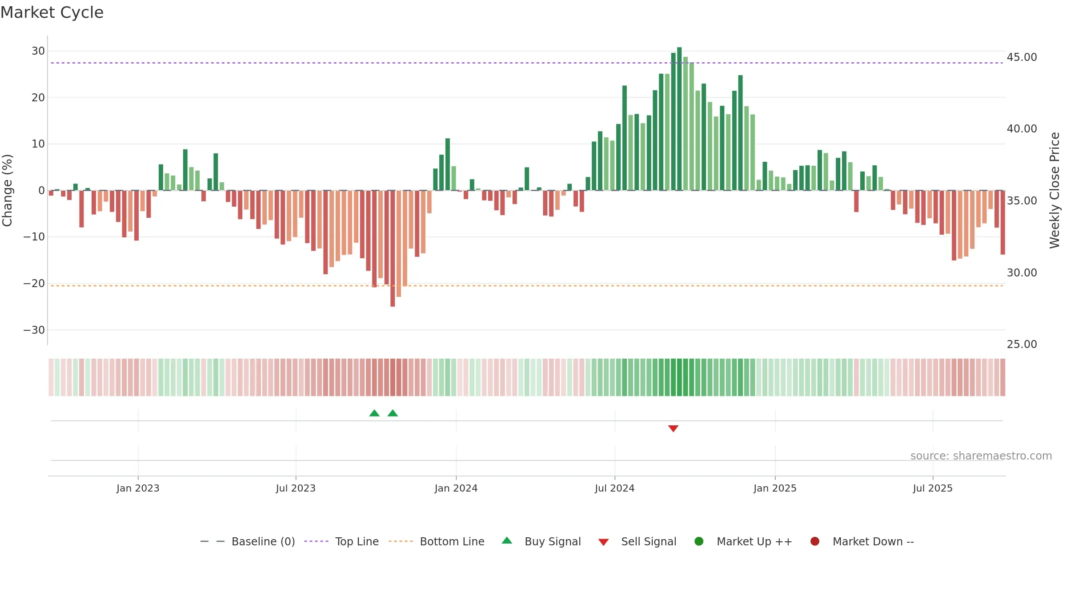Toggle the Market Down -- legend entry

click(x=862, y=541)
